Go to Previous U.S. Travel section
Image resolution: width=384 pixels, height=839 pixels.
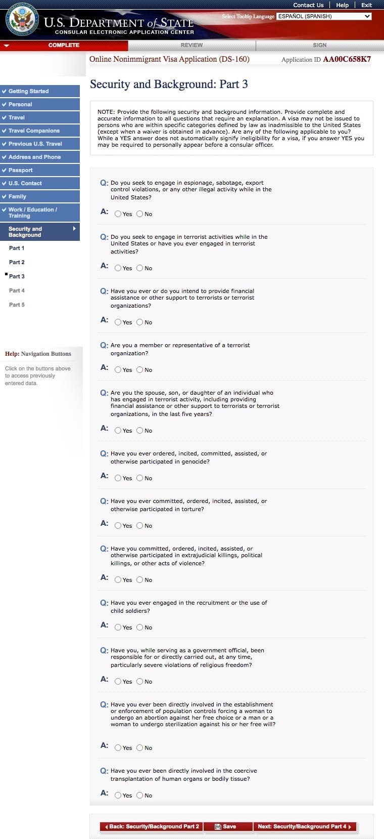pos(35,144)
